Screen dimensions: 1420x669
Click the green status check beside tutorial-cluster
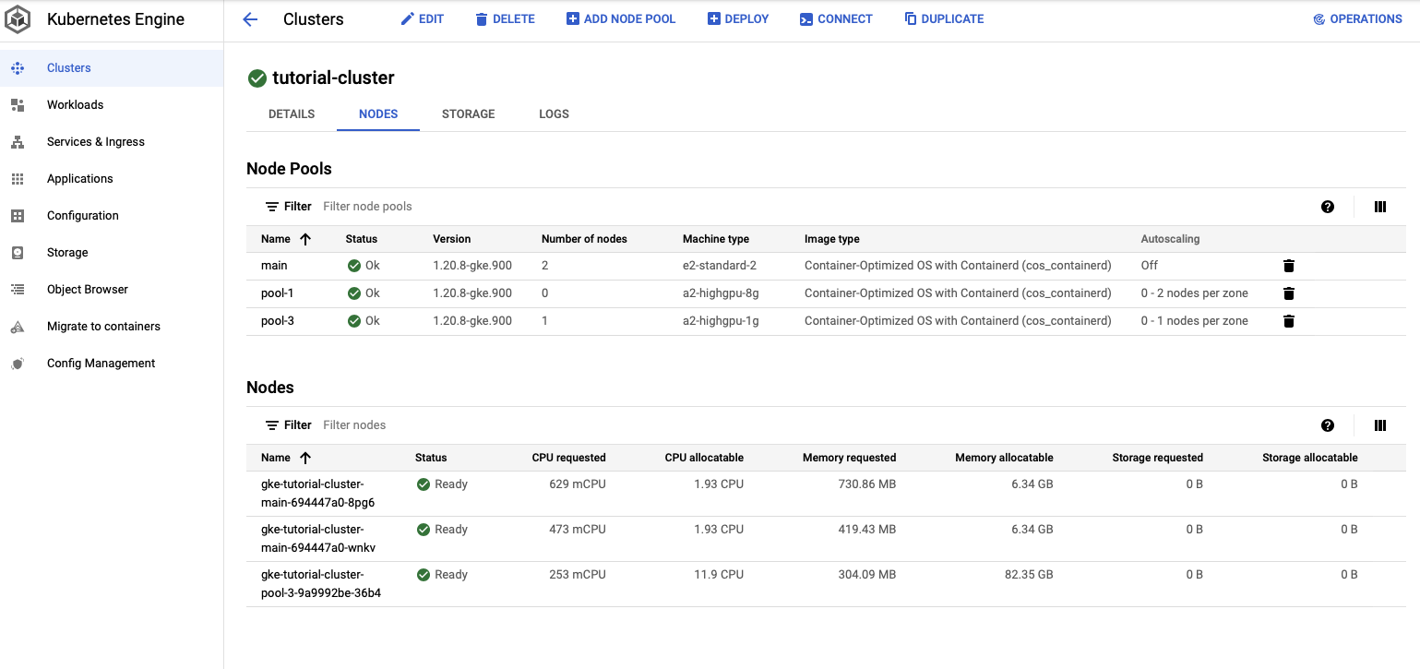click(257, 78)
